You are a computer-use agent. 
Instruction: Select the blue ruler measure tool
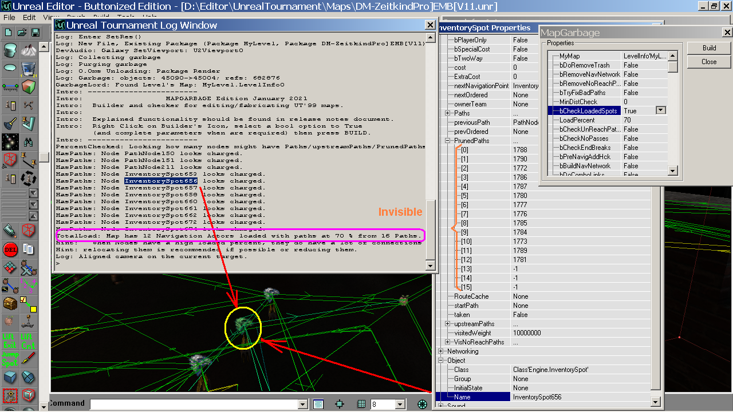tap(10, 86)
